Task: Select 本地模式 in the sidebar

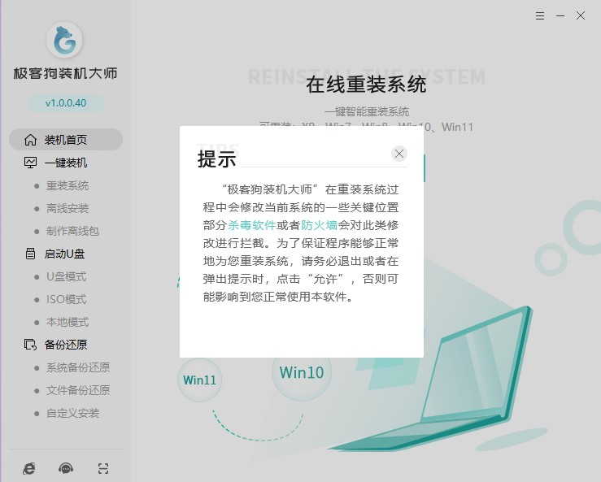Action: pos(68,322)
